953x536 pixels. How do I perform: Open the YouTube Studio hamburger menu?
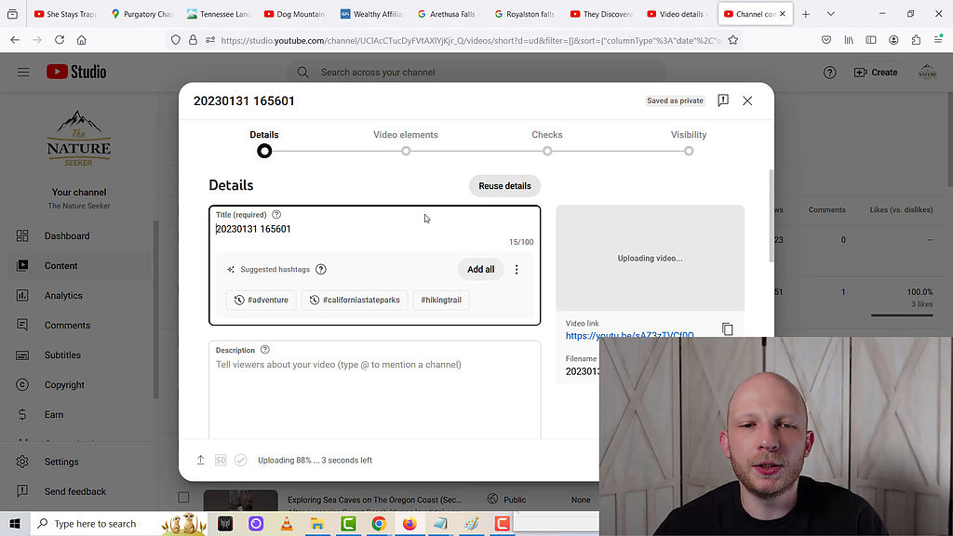[x=23, y=73]
